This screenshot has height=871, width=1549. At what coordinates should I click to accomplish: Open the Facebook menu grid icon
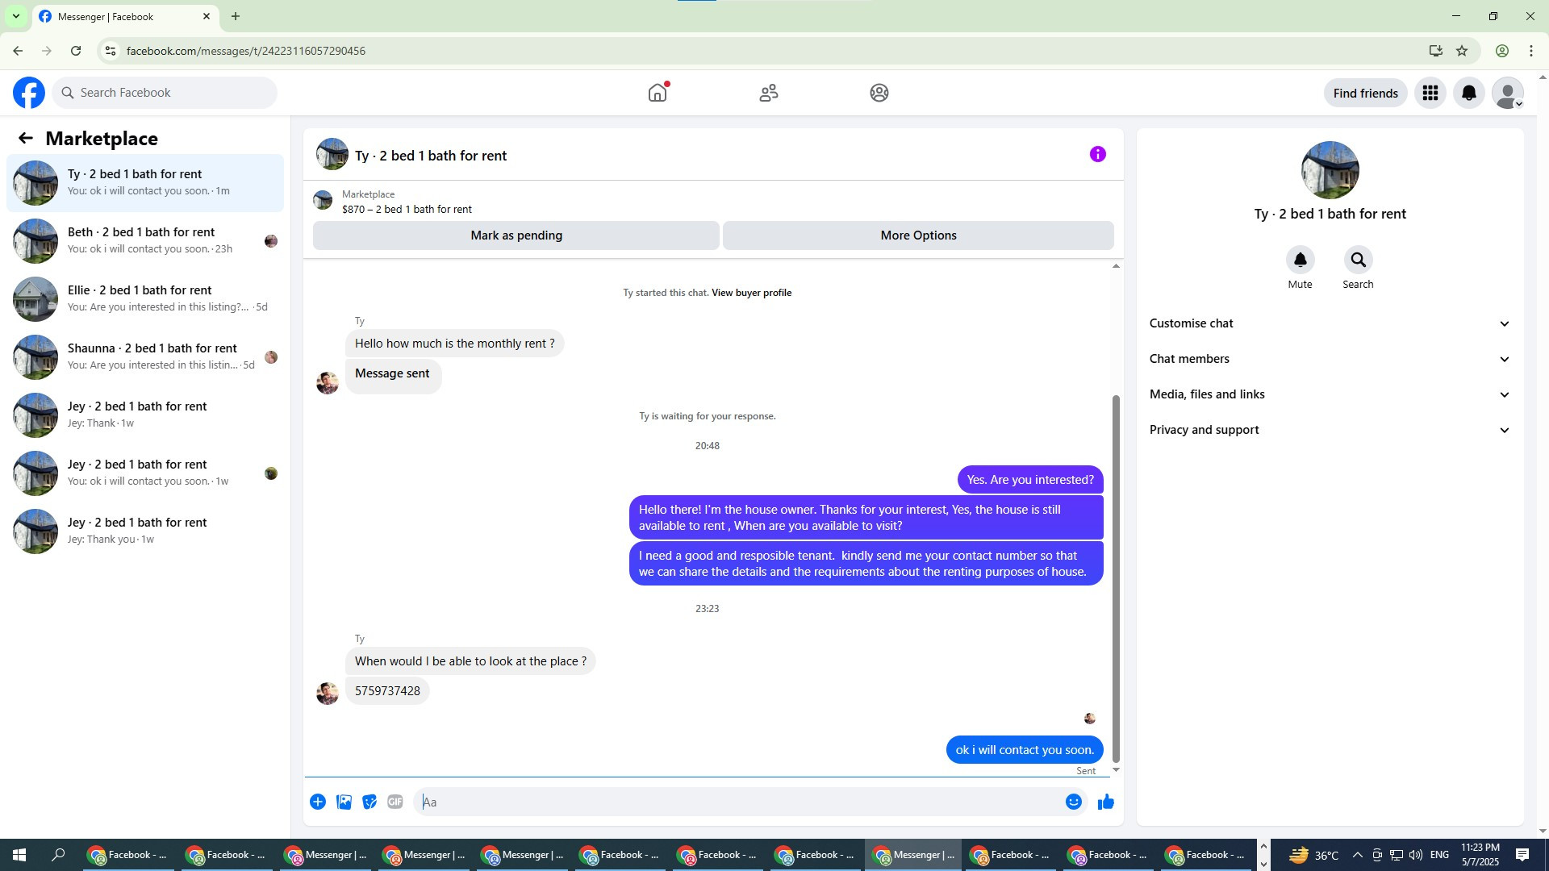[x=1430, y=93]
